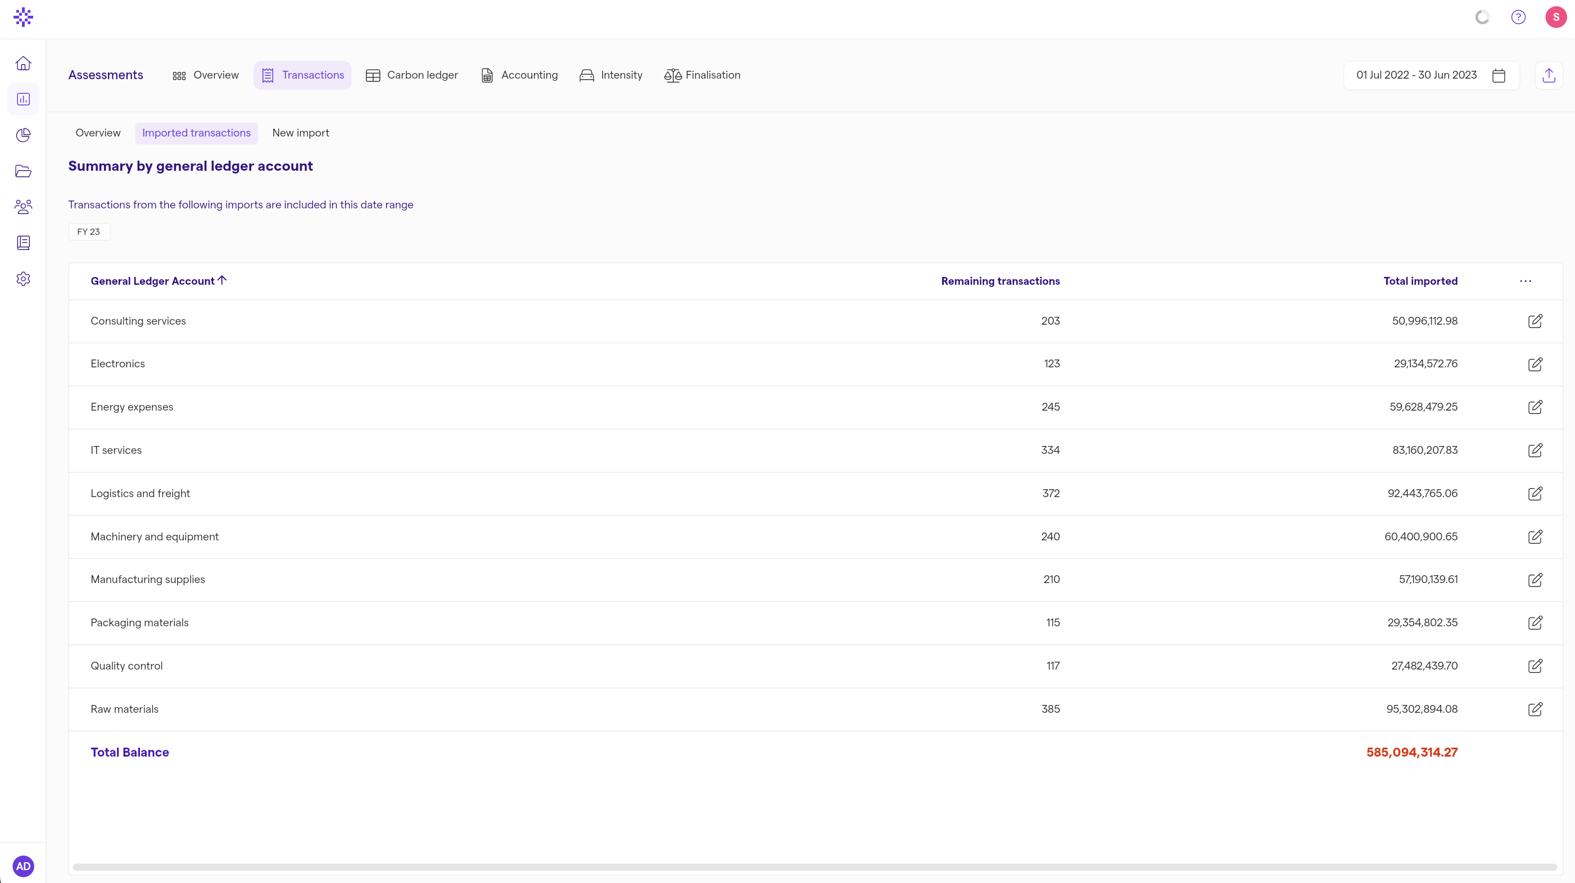1575x883 pixels.
Task: Click the horizontal scrollbar at bottom
Action: tap(814, 867)
